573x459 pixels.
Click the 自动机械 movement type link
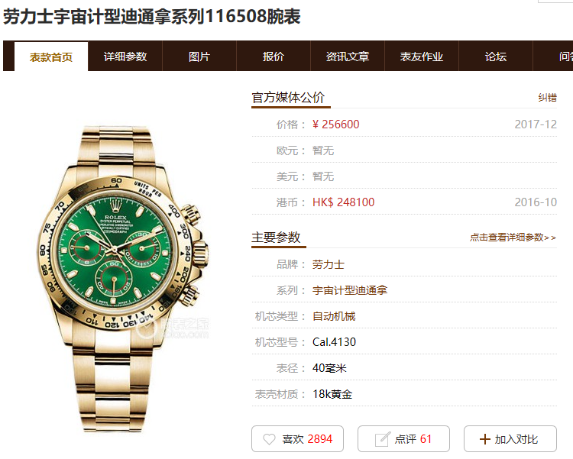334,316
